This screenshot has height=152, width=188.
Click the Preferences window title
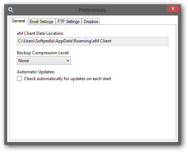click(92, 10)
